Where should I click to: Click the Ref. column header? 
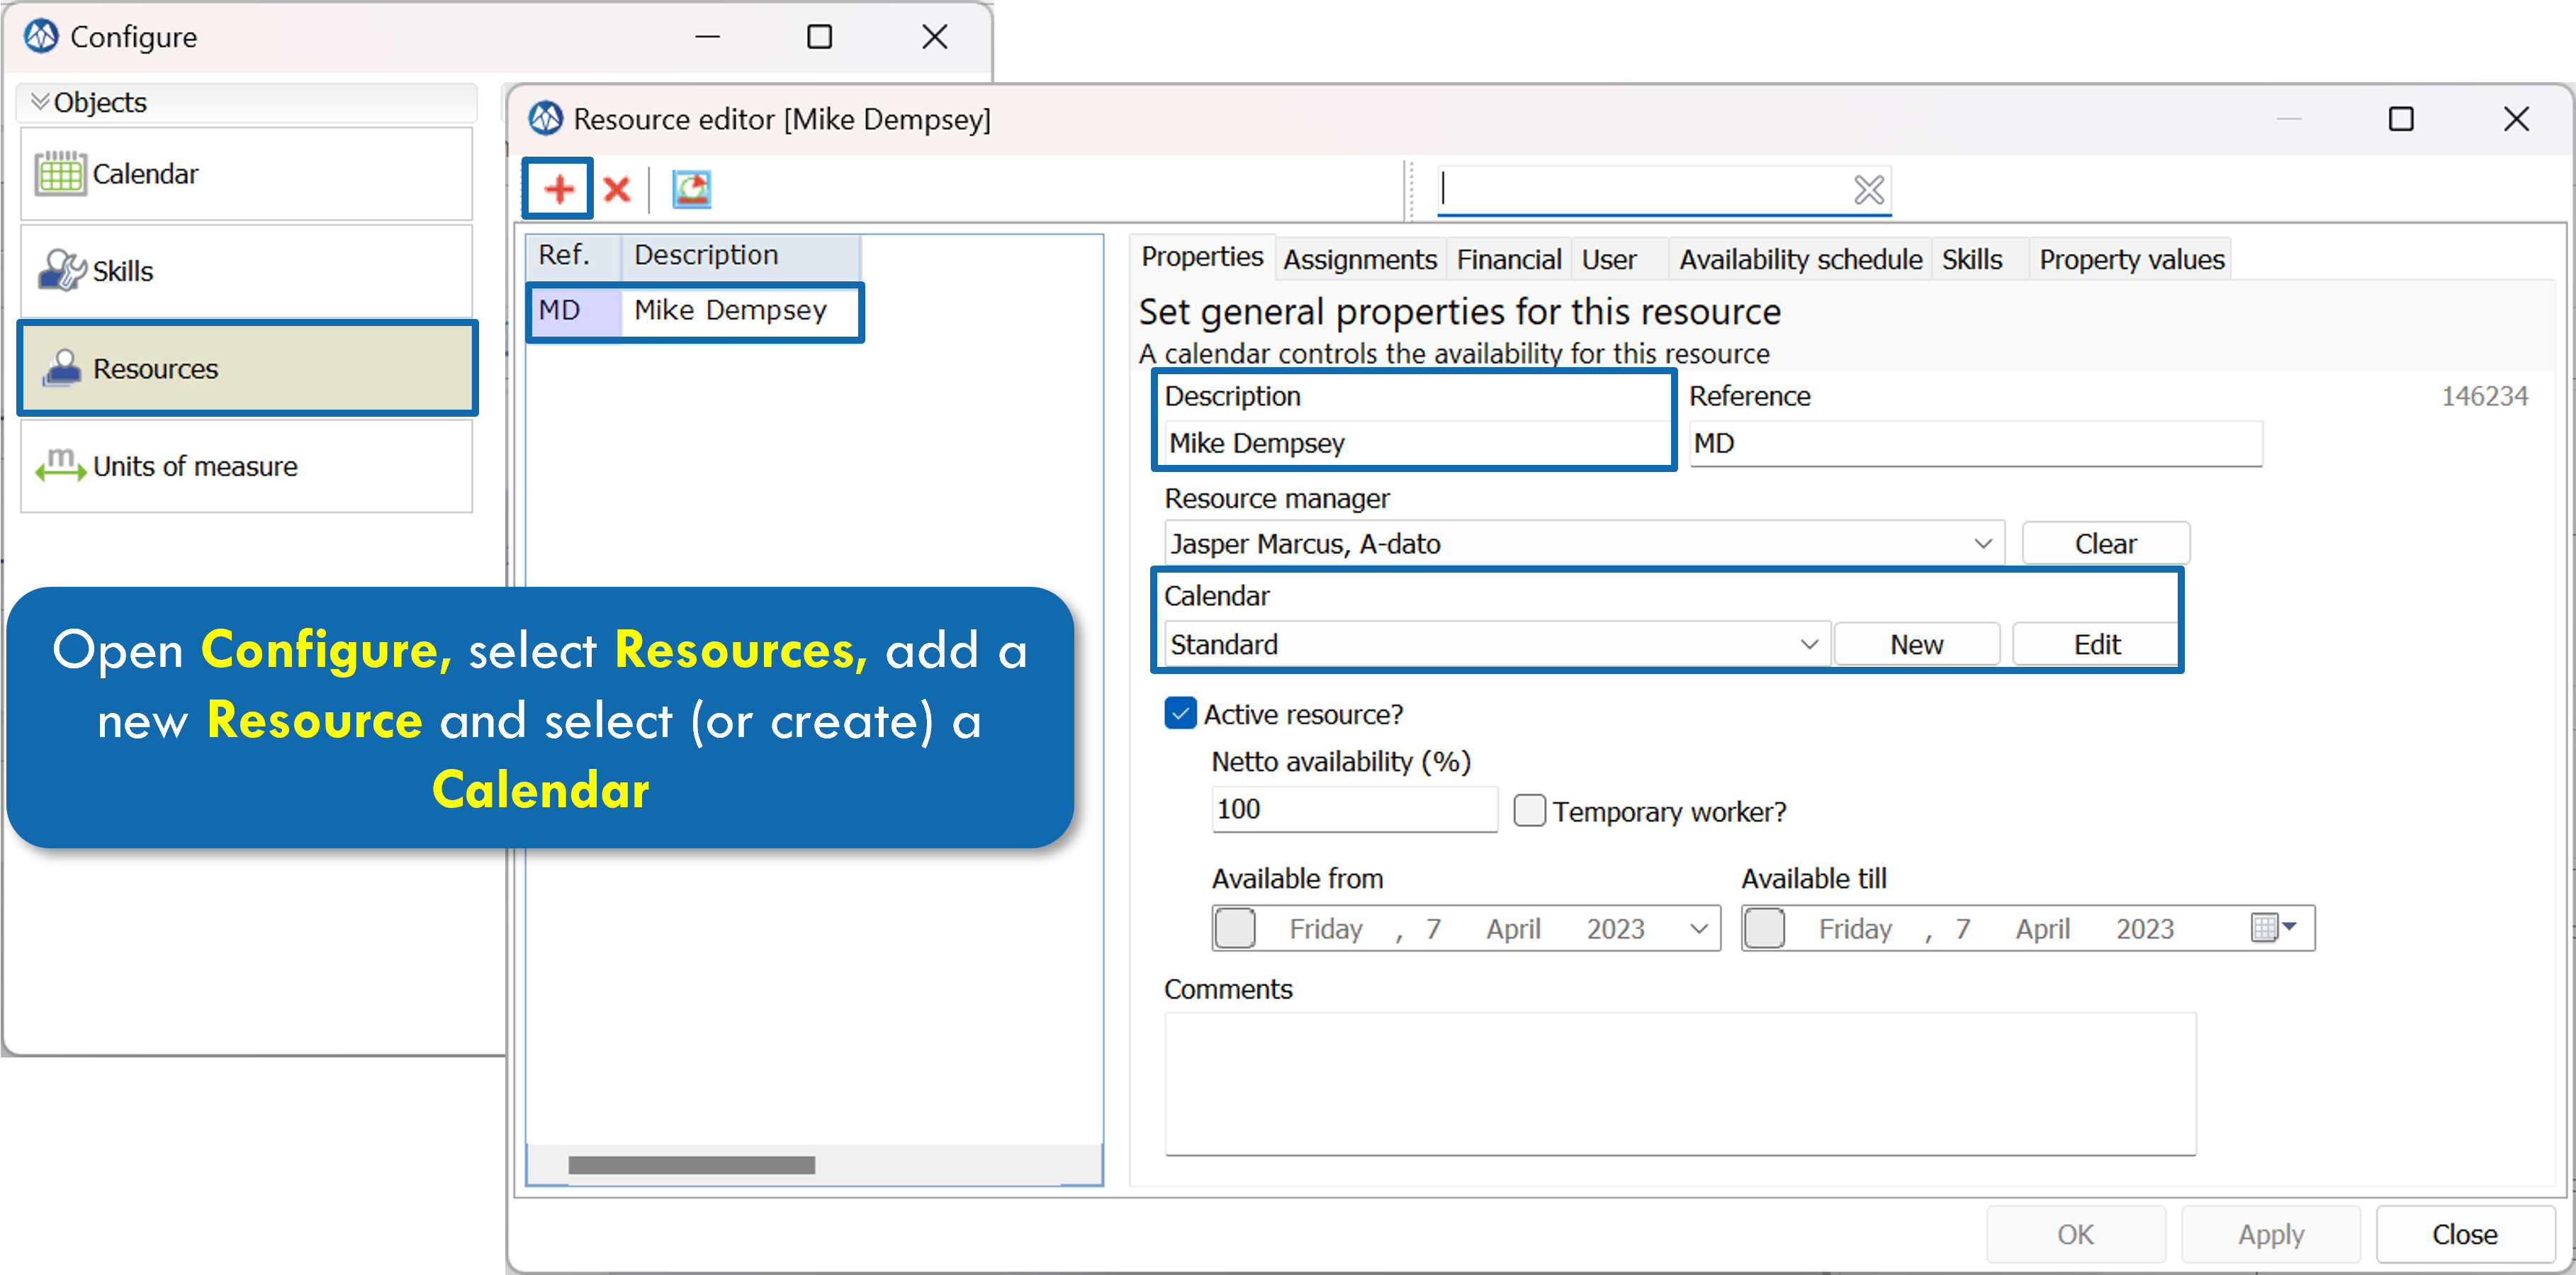point(574,255)
